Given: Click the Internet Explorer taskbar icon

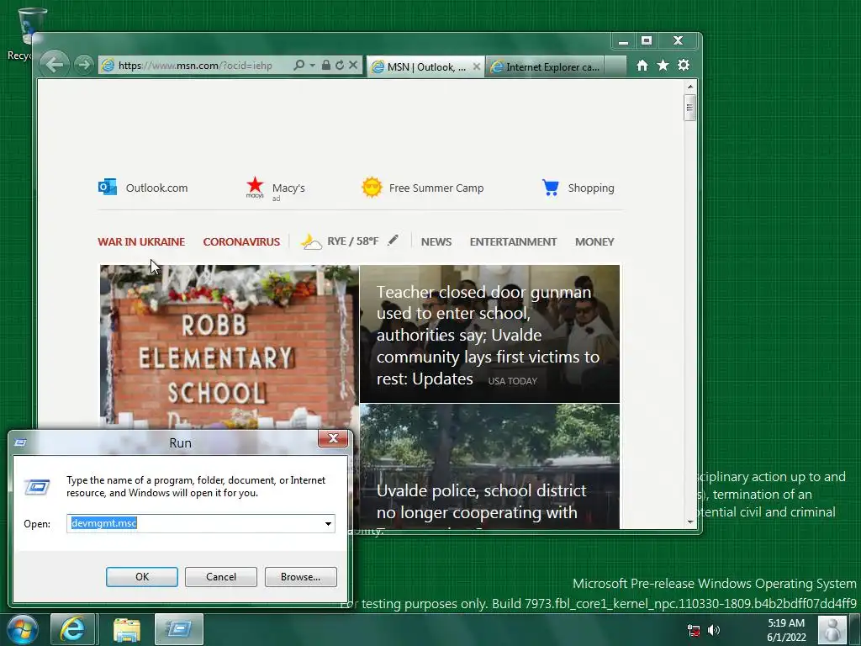Looking at the screenshot, I should click(x=72, y=629).
